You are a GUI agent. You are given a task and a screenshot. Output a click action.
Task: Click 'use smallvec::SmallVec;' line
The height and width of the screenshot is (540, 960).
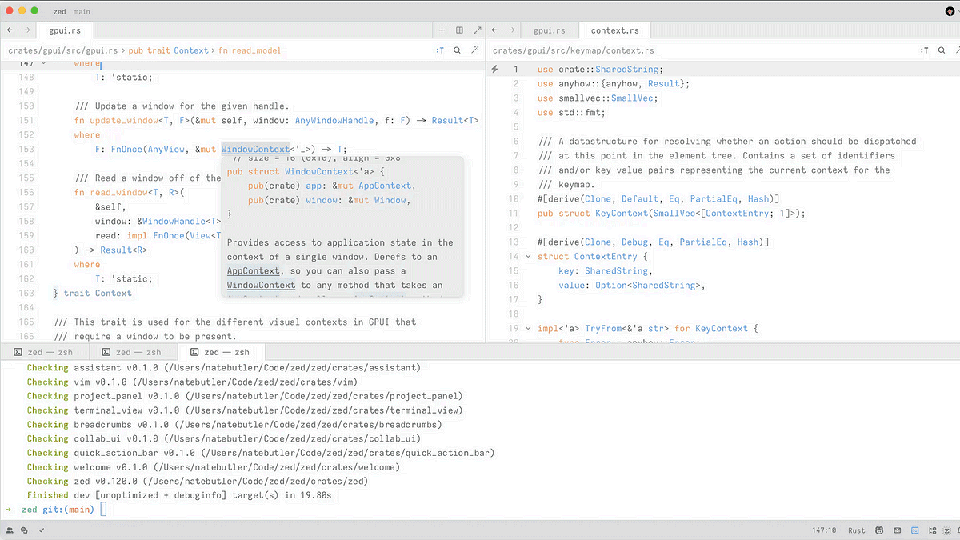[x=598, y=98]
